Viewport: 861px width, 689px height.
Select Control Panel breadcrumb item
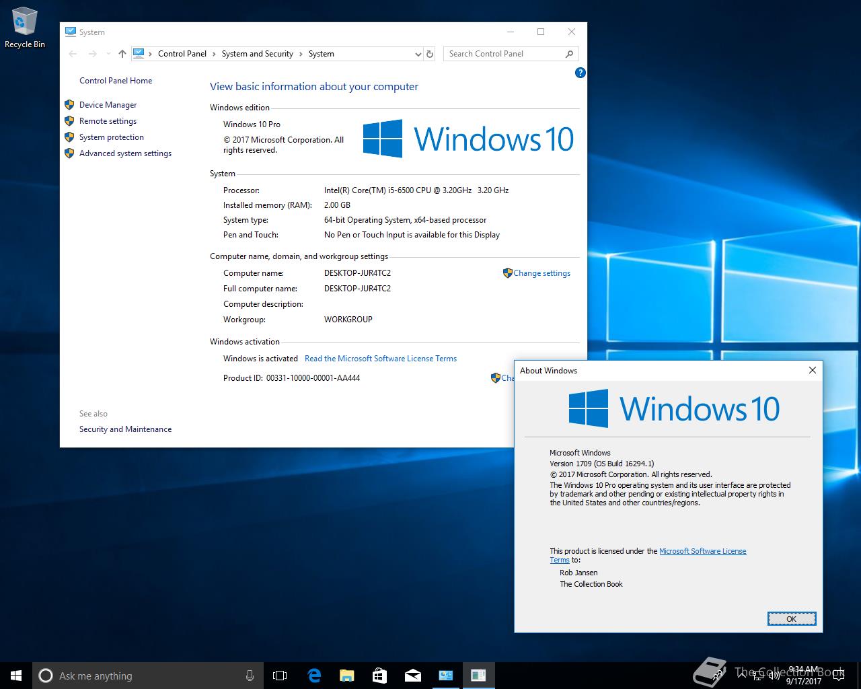[x=182, y=54]
